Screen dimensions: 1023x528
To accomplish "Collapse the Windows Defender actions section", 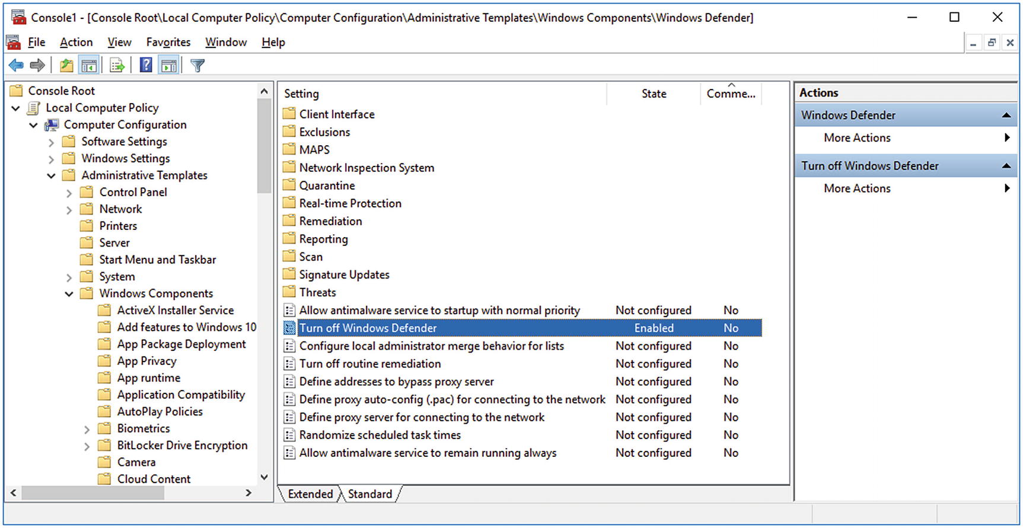I will pyautogui.click(x=1006, y=116).
